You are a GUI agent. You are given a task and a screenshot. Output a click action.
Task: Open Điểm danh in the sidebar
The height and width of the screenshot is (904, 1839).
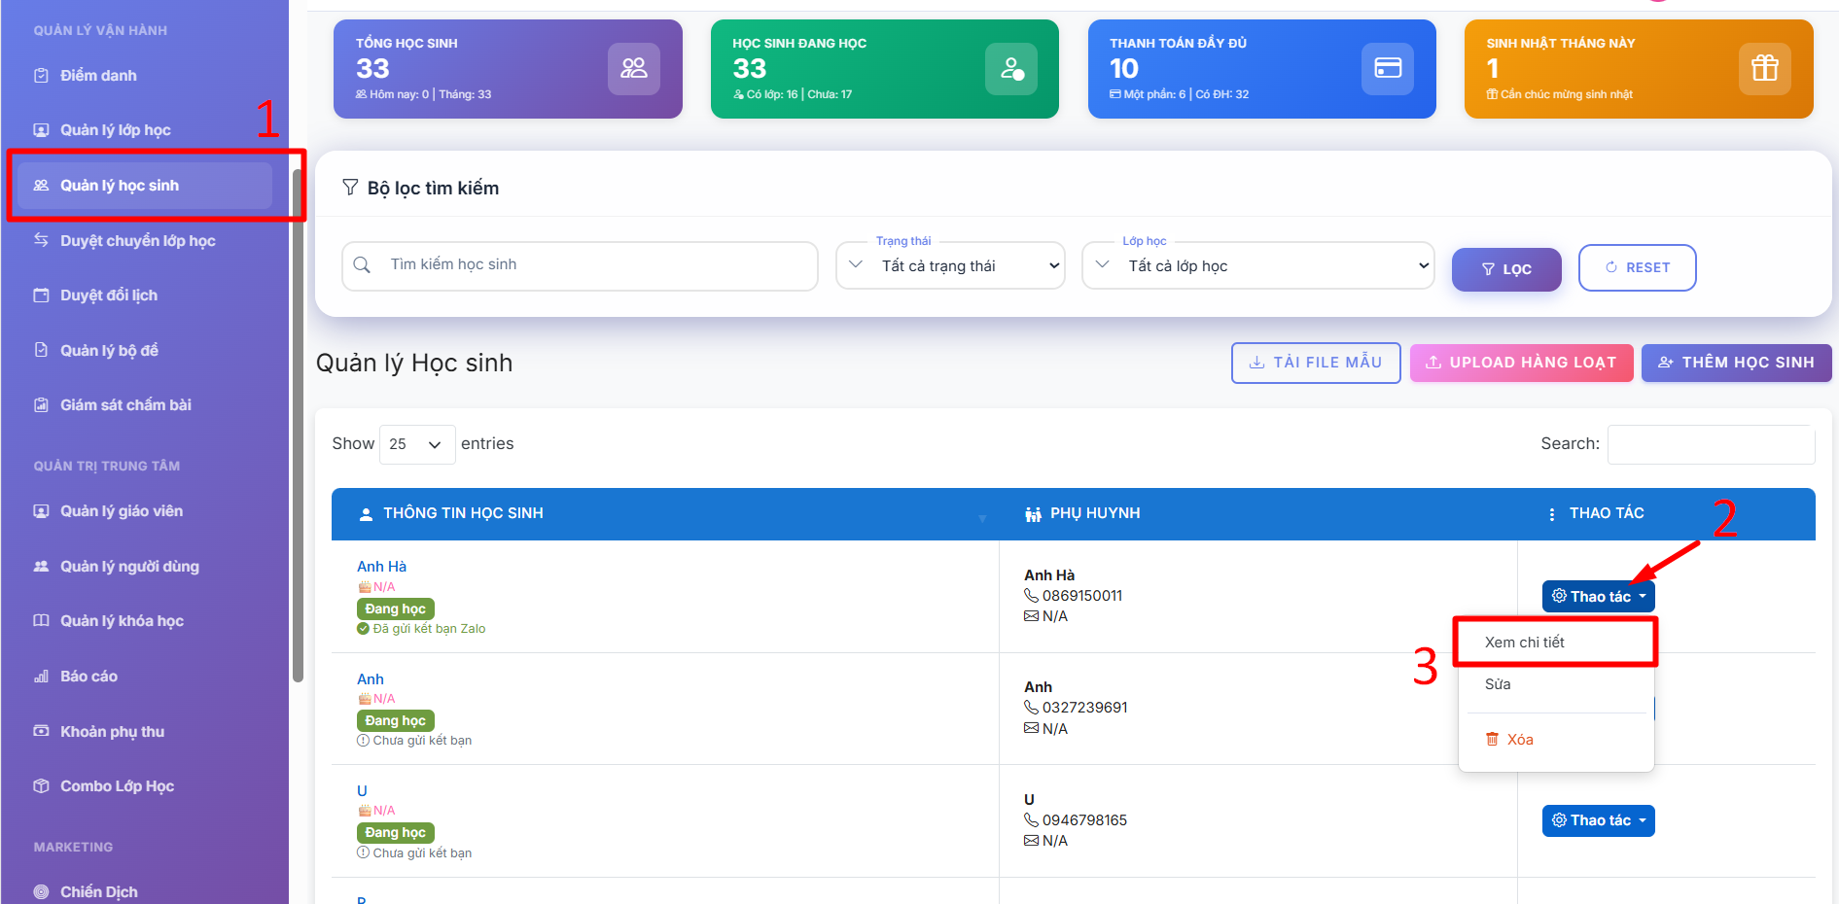(x=98, y=76)
